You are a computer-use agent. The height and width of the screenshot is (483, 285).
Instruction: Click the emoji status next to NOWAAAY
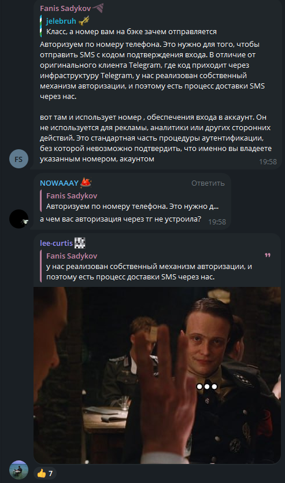point(86,183)
